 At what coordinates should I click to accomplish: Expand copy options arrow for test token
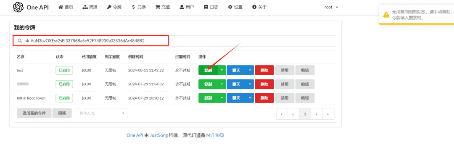[222, 70]
